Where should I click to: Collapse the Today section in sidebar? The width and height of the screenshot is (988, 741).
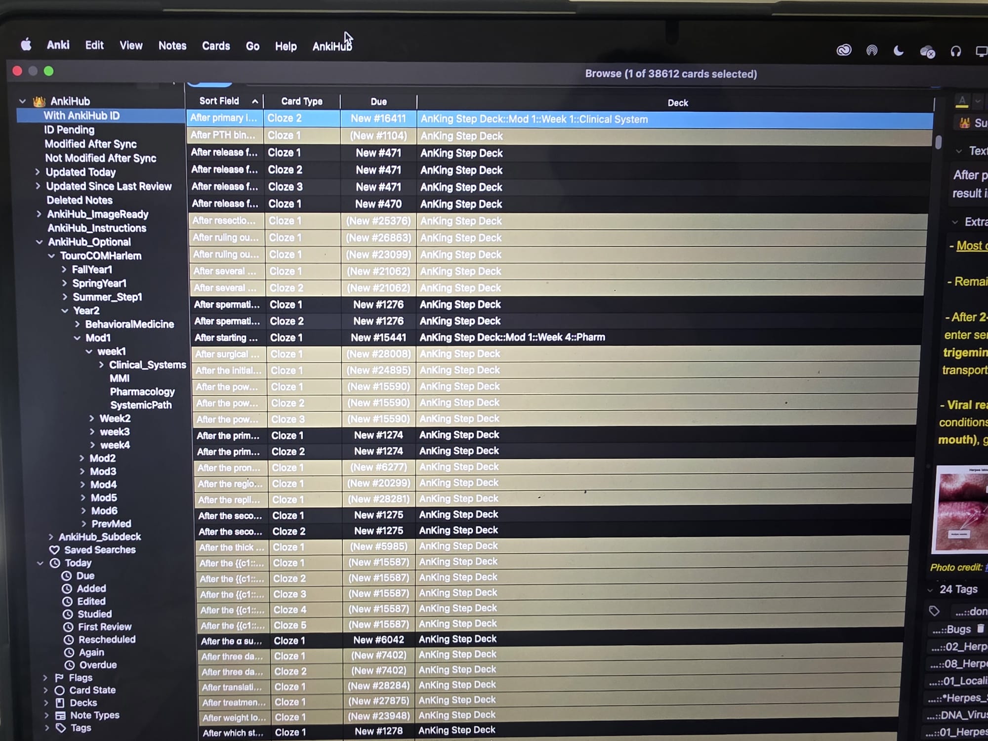coord(40,563)
